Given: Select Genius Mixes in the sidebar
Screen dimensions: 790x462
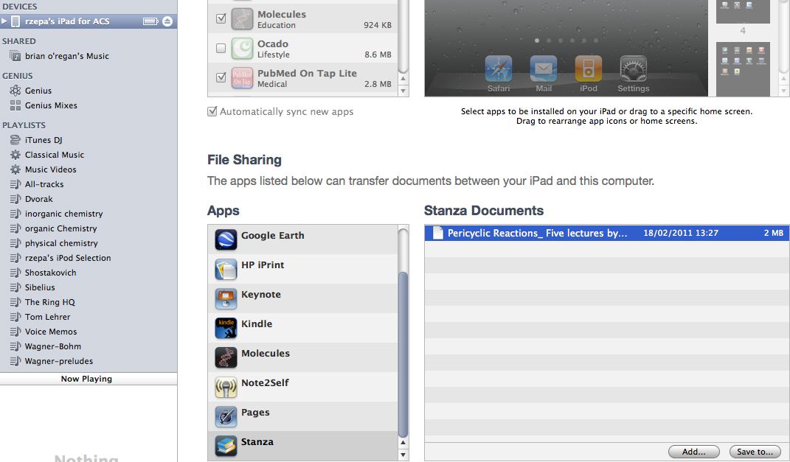Looking at the screenshot, I should click(x=50, y=105).
